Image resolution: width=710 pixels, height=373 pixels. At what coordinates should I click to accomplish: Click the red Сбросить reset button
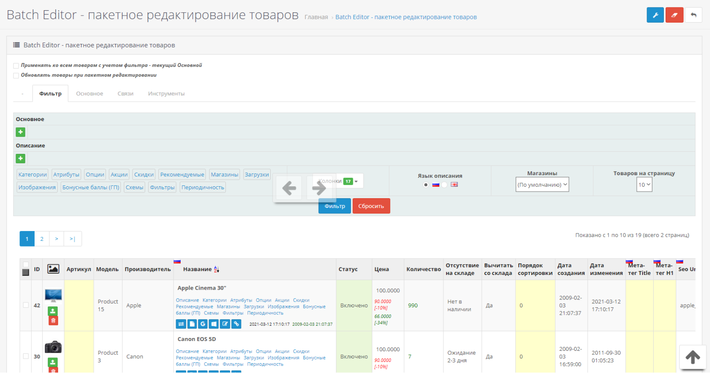coord(371,206)
